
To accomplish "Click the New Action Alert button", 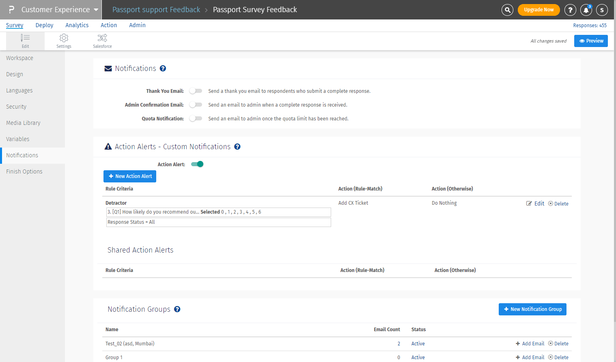I will [x=130, y=176].
